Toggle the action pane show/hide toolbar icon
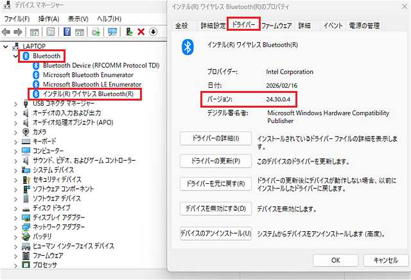Image resolution: width=411 pixels, height=280 pixels. (x=80, y=32)
